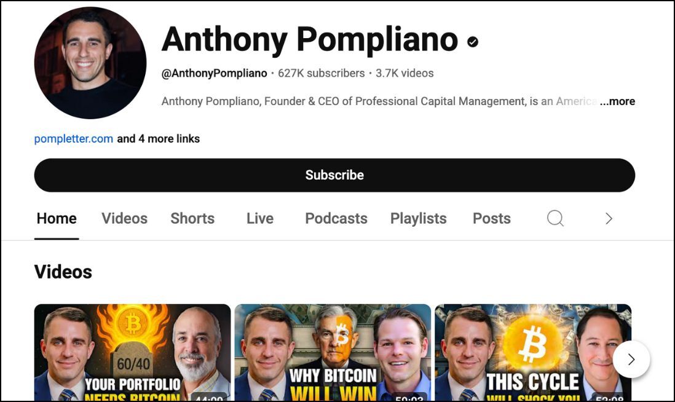Open 'and 4 more links' list
This screenshot has width=675, height=402.
159,138
